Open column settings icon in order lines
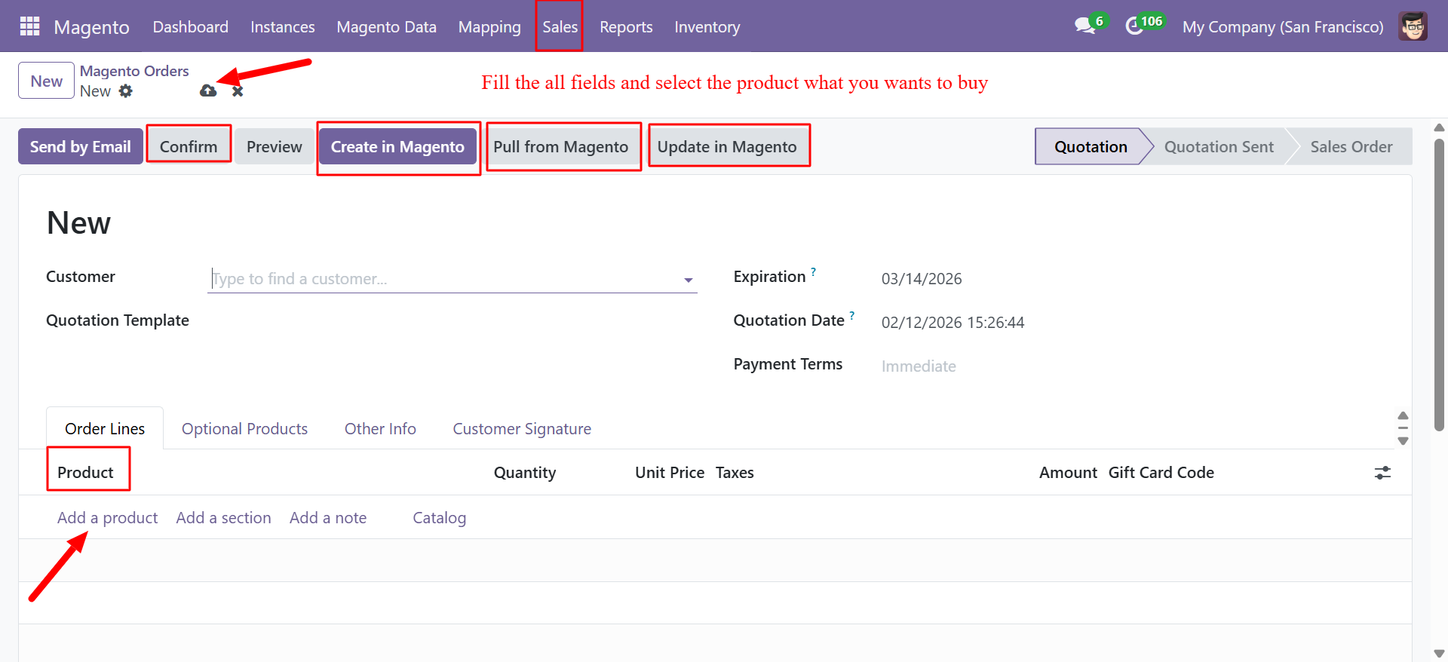Screen dimensions: 1448x662 click(1382, 473)
